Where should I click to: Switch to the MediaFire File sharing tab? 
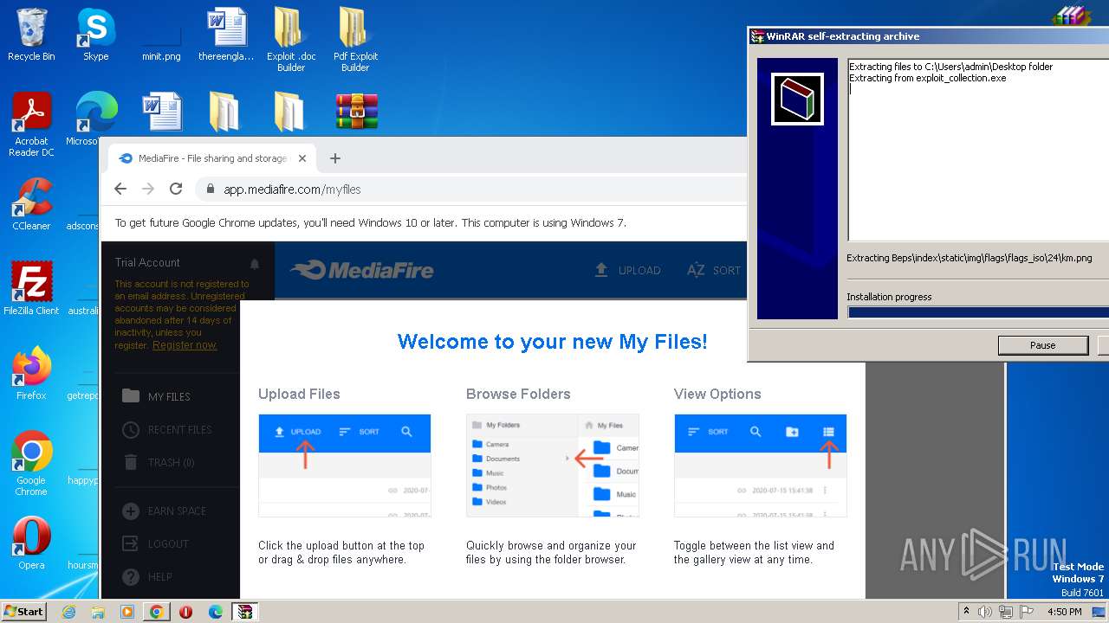211,158
